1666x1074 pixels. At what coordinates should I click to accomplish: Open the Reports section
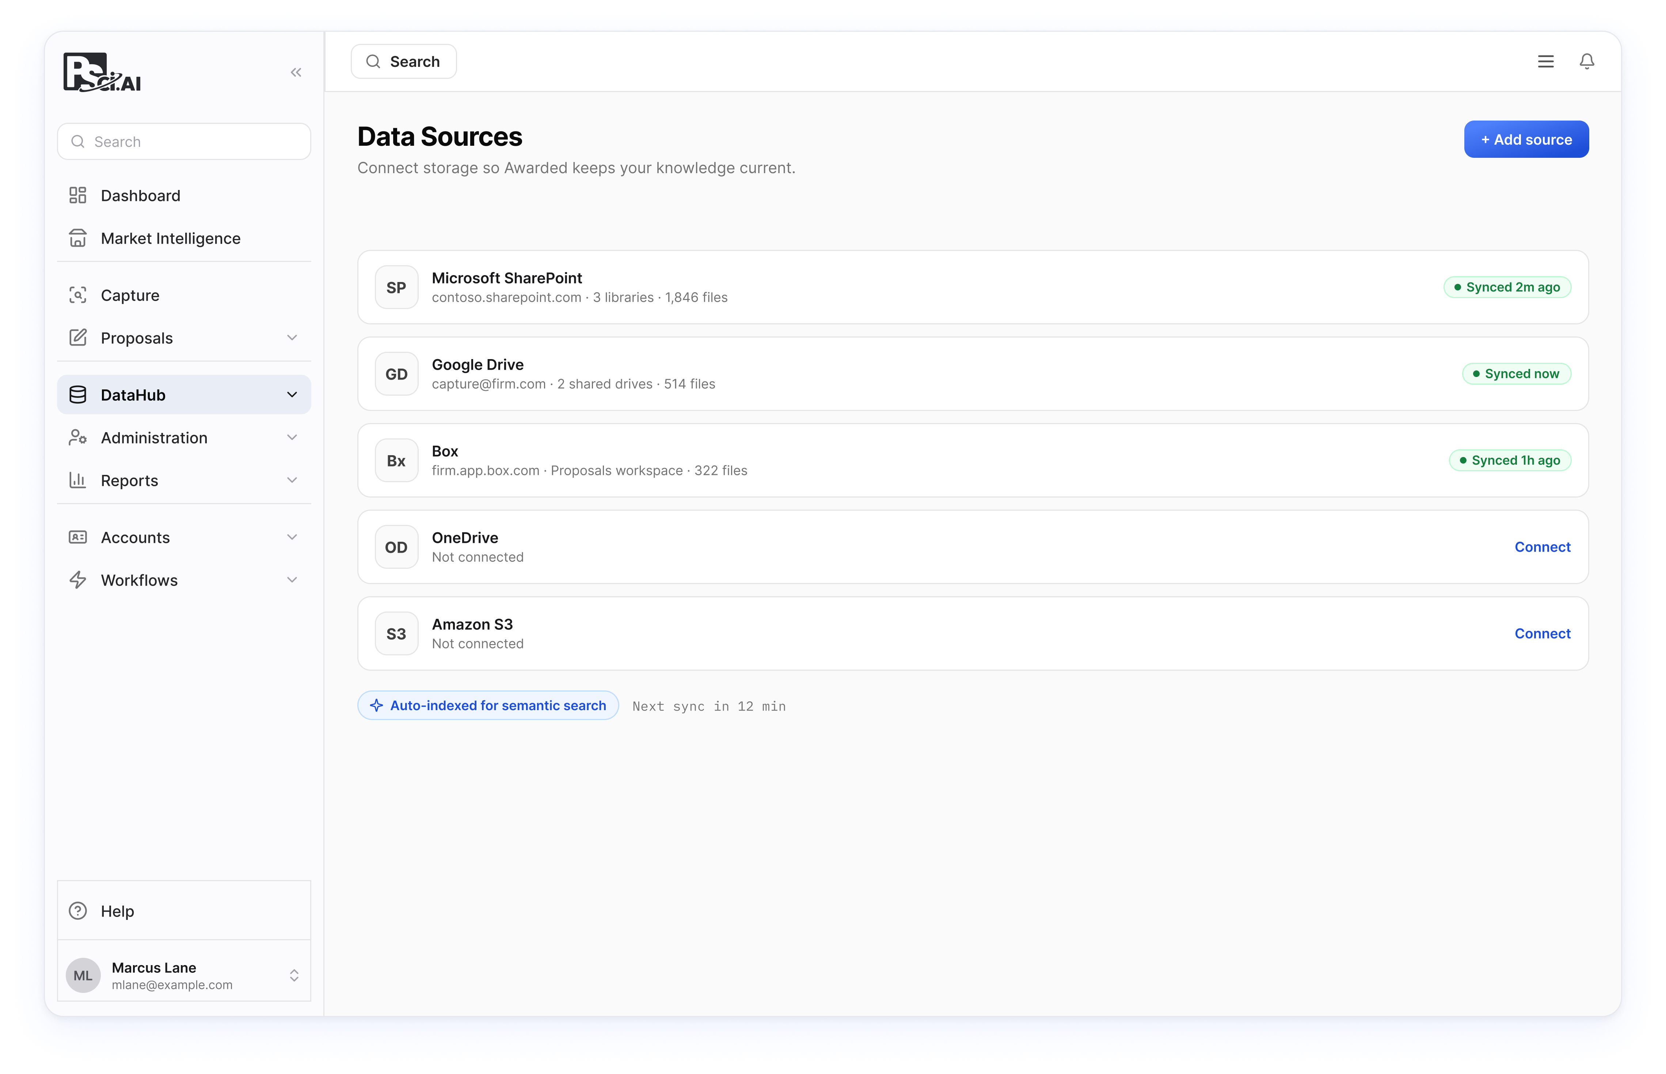(184, 480)
